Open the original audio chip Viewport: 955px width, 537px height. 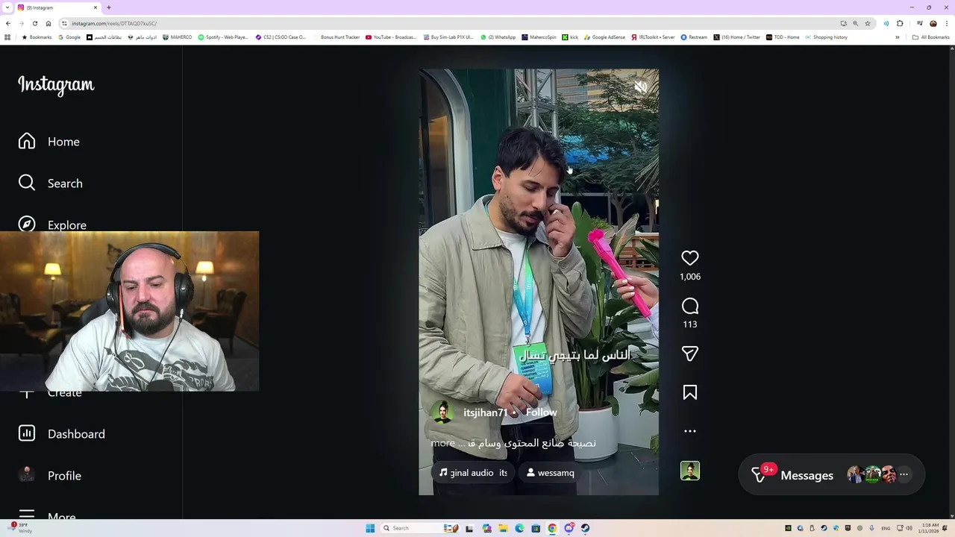pos(474,473)
